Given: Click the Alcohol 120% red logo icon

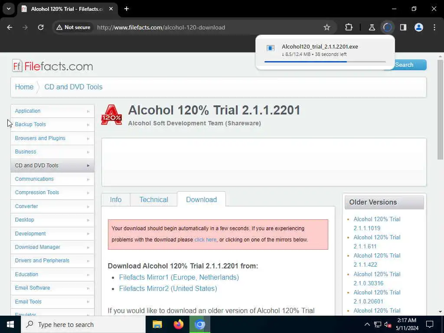Looking at the screenshot, I should pyautogui.click(x=111, y=115).
